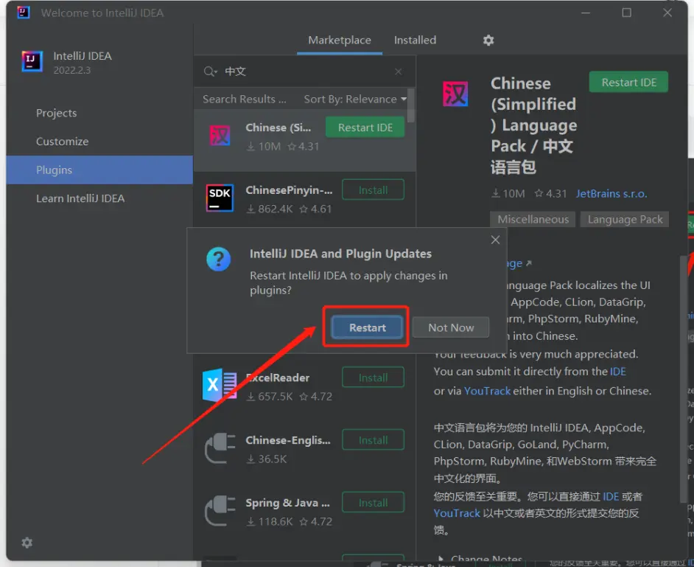Install the Spring & Java plugin
This screenshot has width=694, height=567.
pos(373,503)
